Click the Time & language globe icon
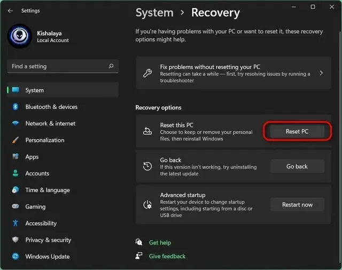Image resolution: width=342 pixels, height=270 pixels. (15, 190)
